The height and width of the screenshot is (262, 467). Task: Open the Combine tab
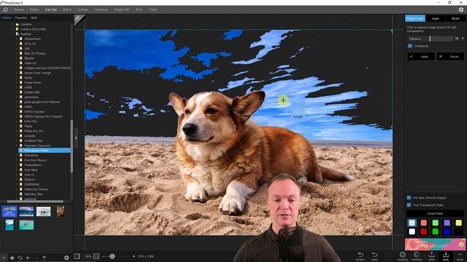[101, 9]
